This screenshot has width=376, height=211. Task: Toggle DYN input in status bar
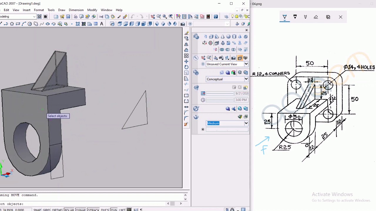pos(114,210)
